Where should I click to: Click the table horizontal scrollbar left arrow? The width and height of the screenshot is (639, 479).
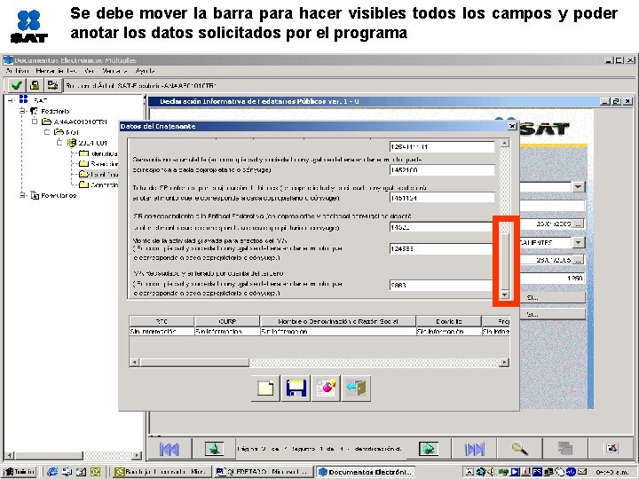point(134,362)
